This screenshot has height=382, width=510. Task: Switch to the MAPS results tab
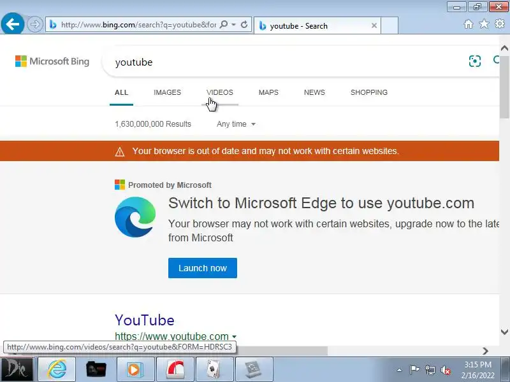pyautogui.click(x=268, y=92)
